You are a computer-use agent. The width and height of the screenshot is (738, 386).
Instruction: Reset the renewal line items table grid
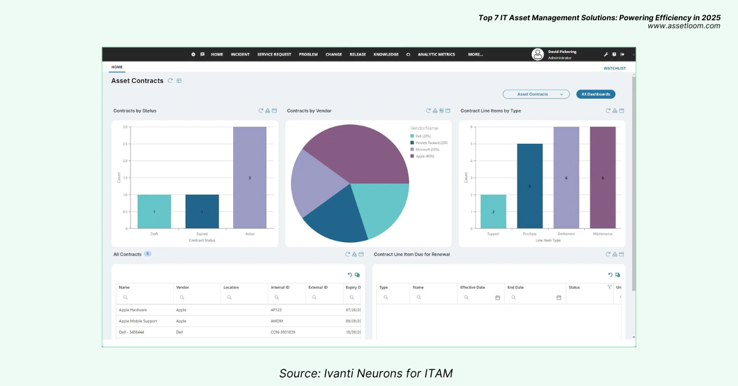click(611, 275)
